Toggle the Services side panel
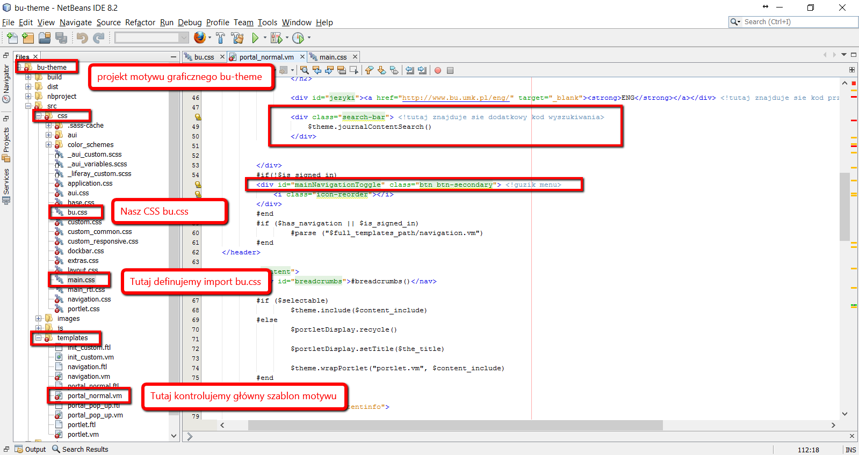The width and height of the screenshot is (859, 455). pyautogui.click(x=6, y=187)
